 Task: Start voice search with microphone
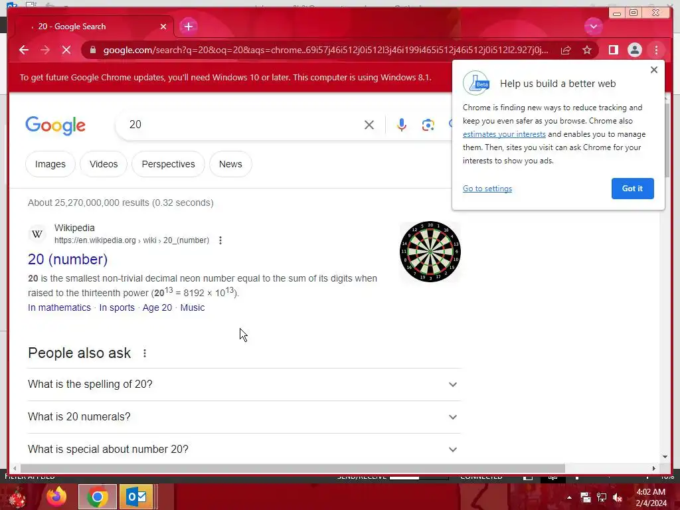[x=402, y=125]
